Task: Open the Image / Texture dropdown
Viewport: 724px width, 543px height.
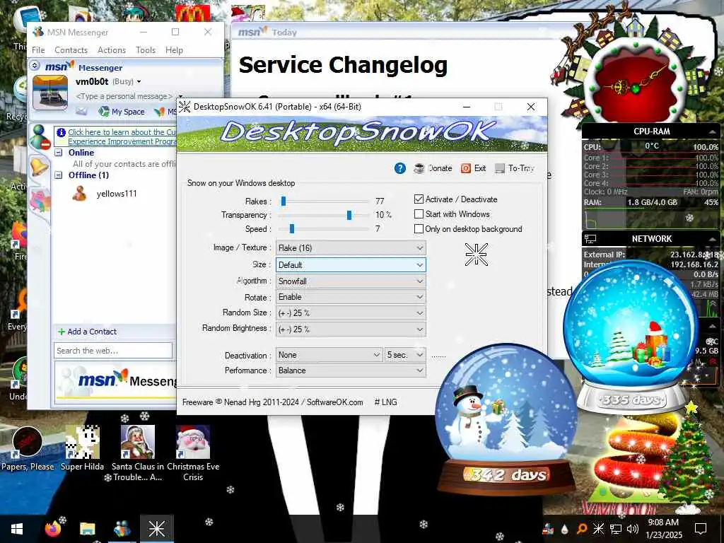Action: [351, 248]
